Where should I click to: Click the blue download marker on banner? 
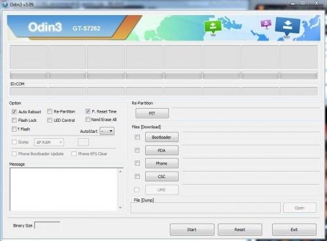[x=288, y=26]
